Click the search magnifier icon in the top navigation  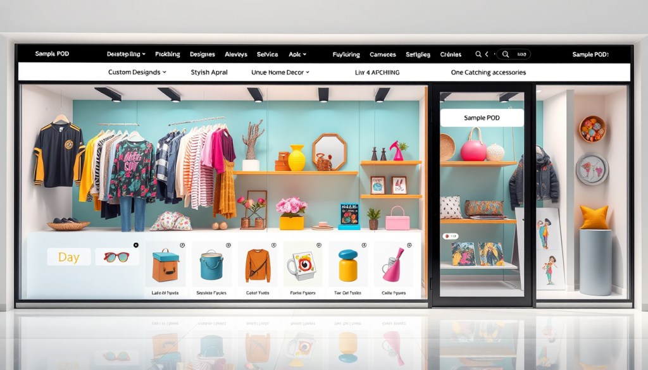[478, 54]
